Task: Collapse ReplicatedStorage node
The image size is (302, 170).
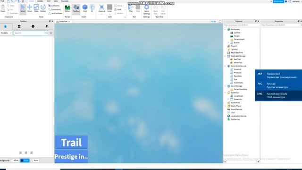Action: click(225, 56)
